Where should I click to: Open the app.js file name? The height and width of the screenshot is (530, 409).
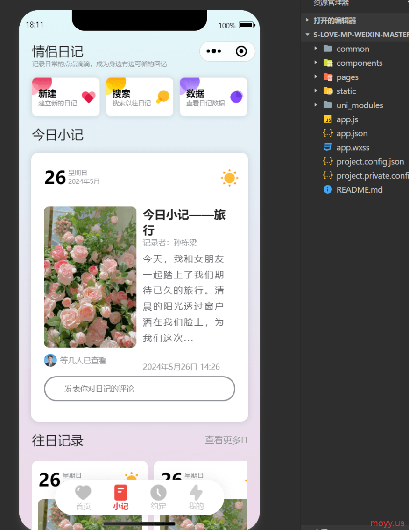(x=347, y=119)
